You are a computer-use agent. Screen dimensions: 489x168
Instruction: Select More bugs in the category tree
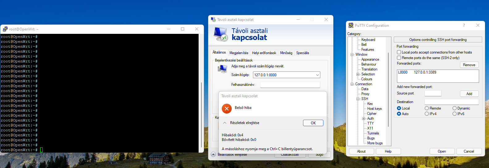(375, 143)
